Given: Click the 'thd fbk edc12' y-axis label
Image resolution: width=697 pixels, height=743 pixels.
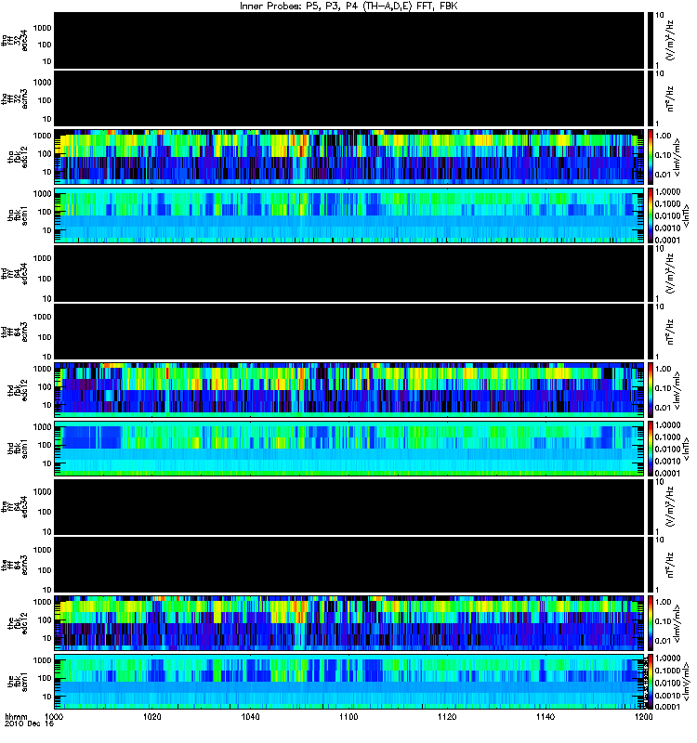Looking at the screenshot, I should pyautogui.click(x=18, y=390).
